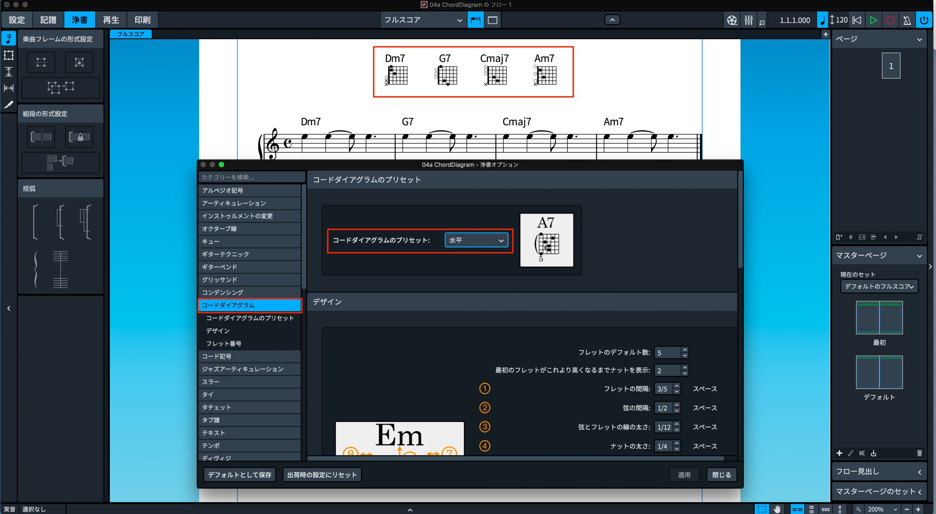Click 出荷時の設定にリセット button
The height and width of the screenshot is (514, 936).
tap(322, 475)
